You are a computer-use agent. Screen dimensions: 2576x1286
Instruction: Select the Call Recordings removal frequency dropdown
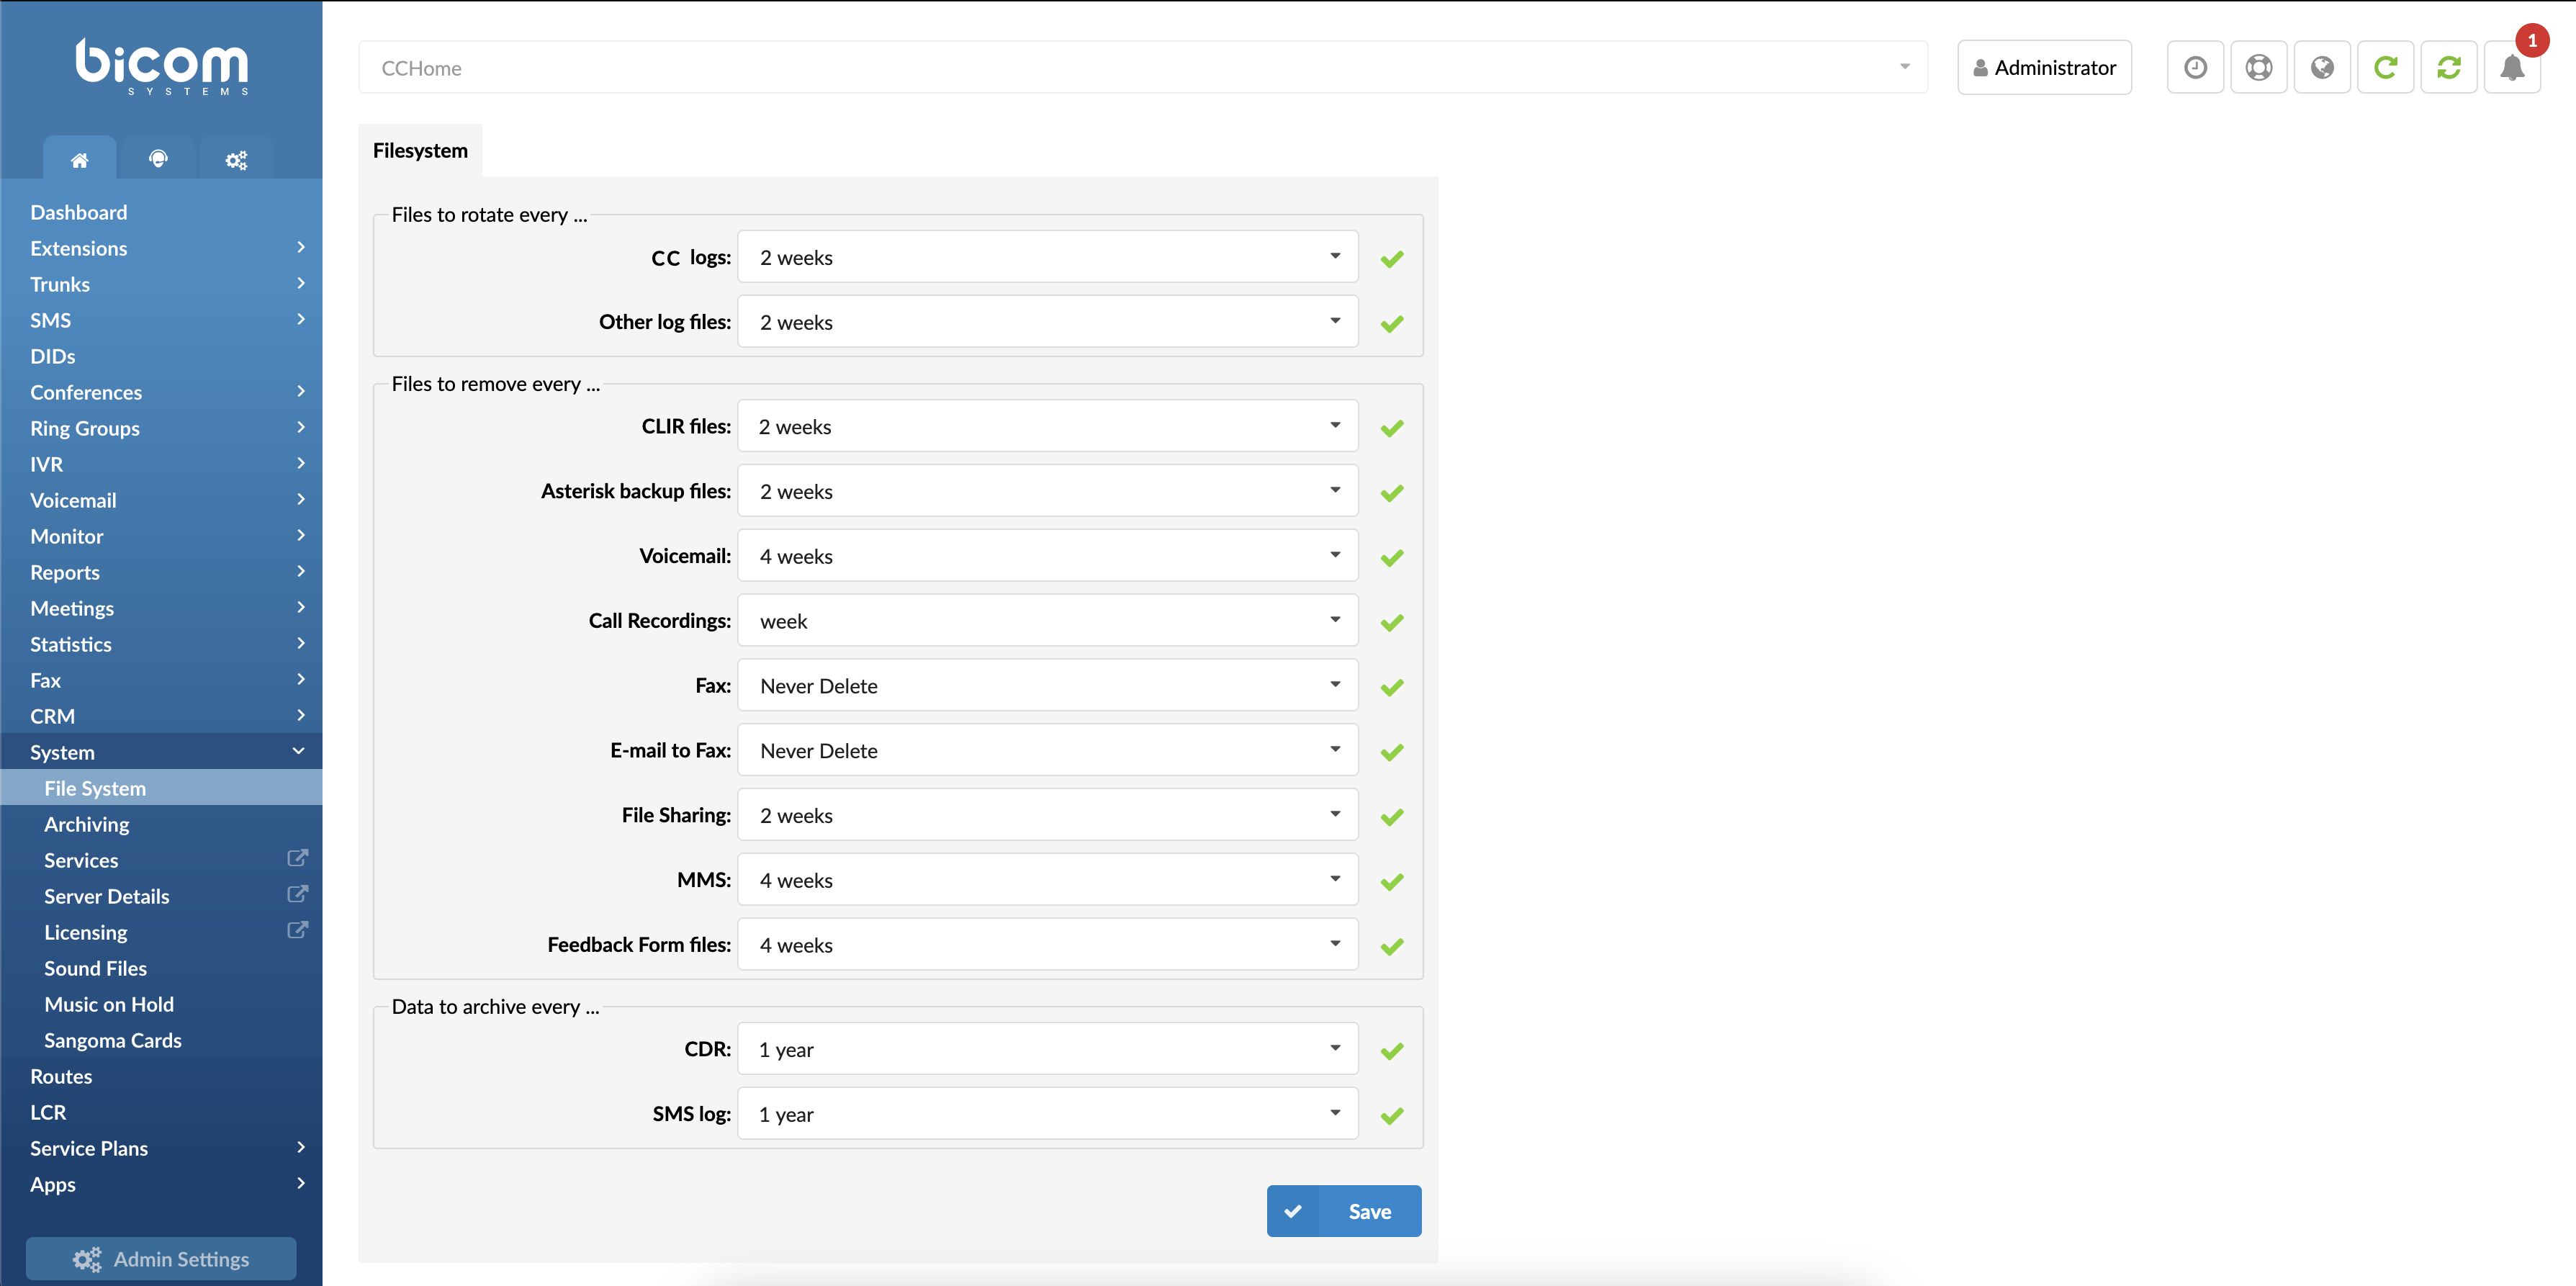click(1048, 621)
